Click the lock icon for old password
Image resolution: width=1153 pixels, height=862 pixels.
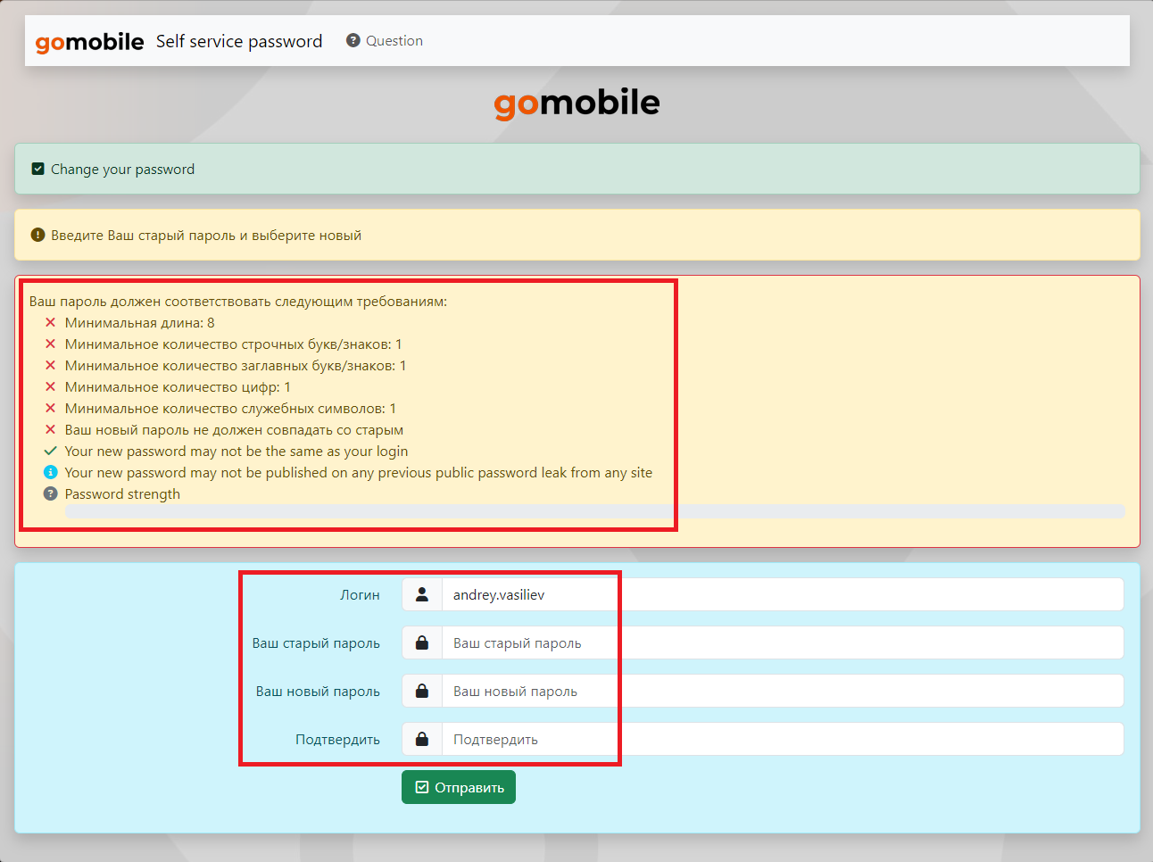point(422,642)
